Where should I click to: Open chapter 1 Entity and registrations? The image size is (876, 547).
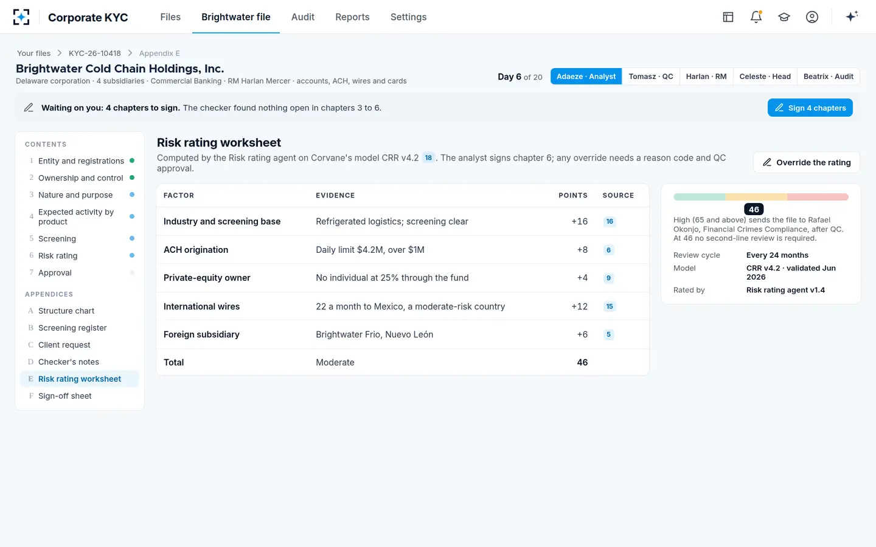(80, 161)
